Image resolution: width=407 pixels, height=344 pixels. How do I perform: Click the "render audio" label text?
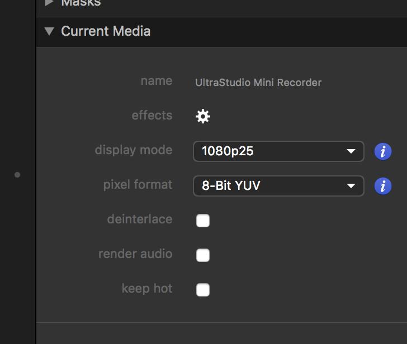135,254
